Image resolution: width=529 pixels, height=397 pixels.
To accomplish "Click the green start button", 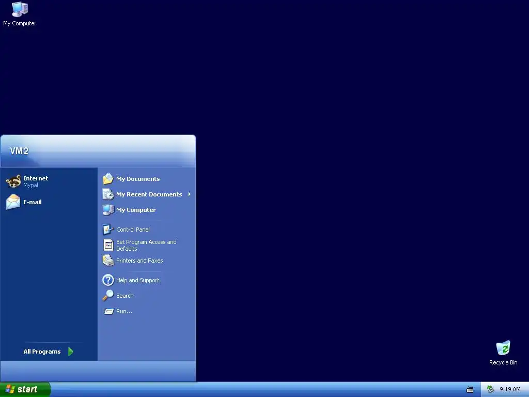I will click(25, 389).
